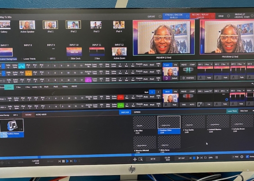Image resolution: width=254 pixels, height=181 pixels.
Task: Open the DSK 3 source dropdown
Action: click(244, 90)
